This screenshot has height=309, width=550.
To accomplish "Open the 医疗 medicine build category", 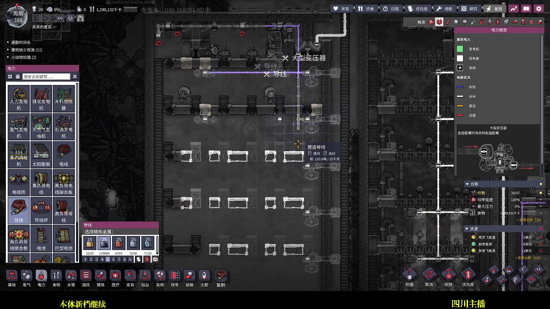I will 115,278.
